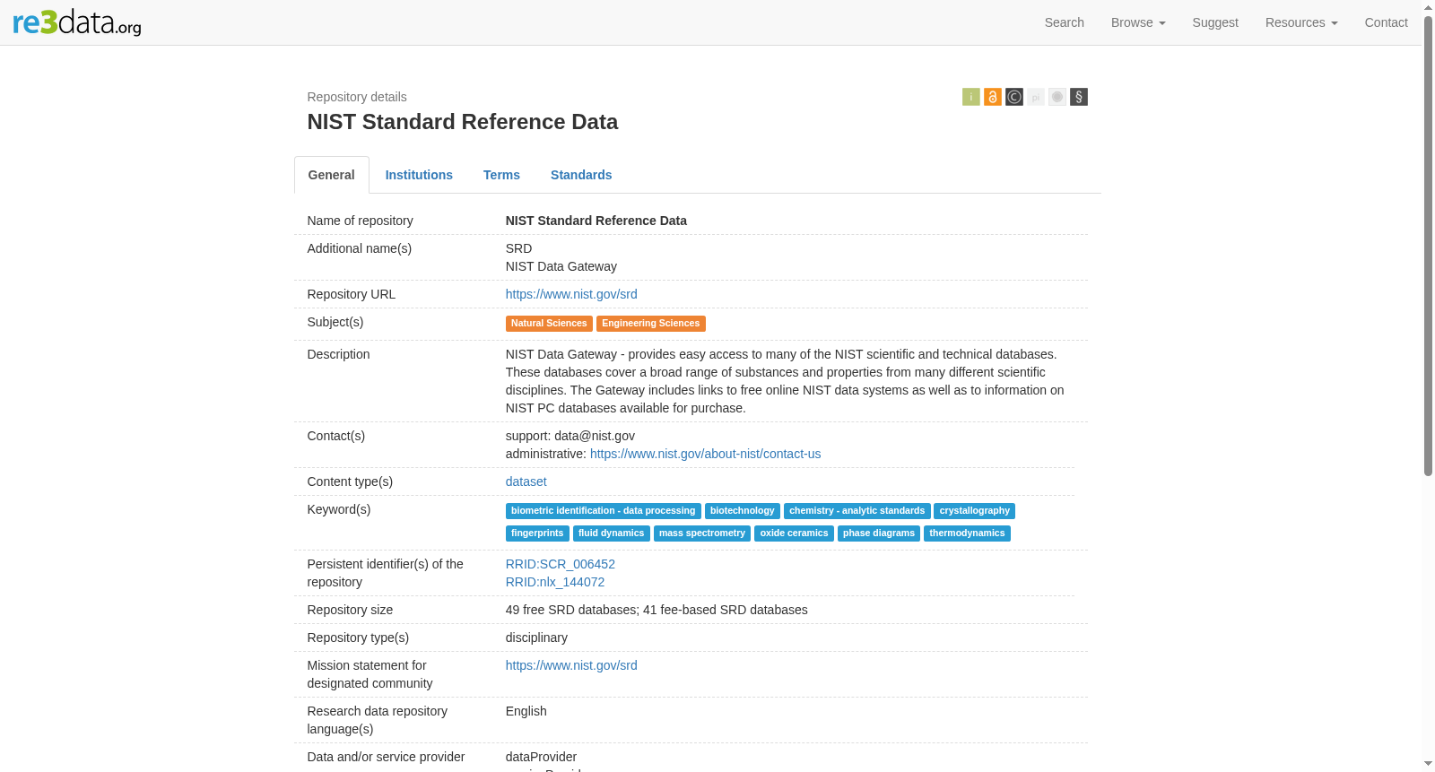Open the Browse dropdown menu
The image size is (1435, 772).
(1138, 22)
